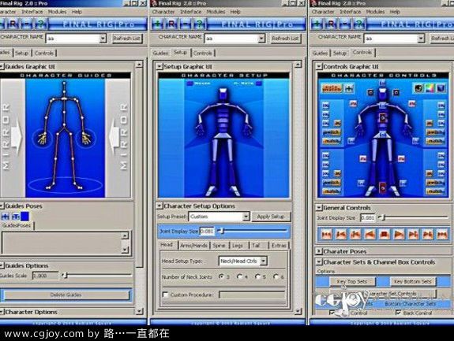Collapse the General Controls section
This screenshot has height=341, width=454.
[x=318, y=208]
